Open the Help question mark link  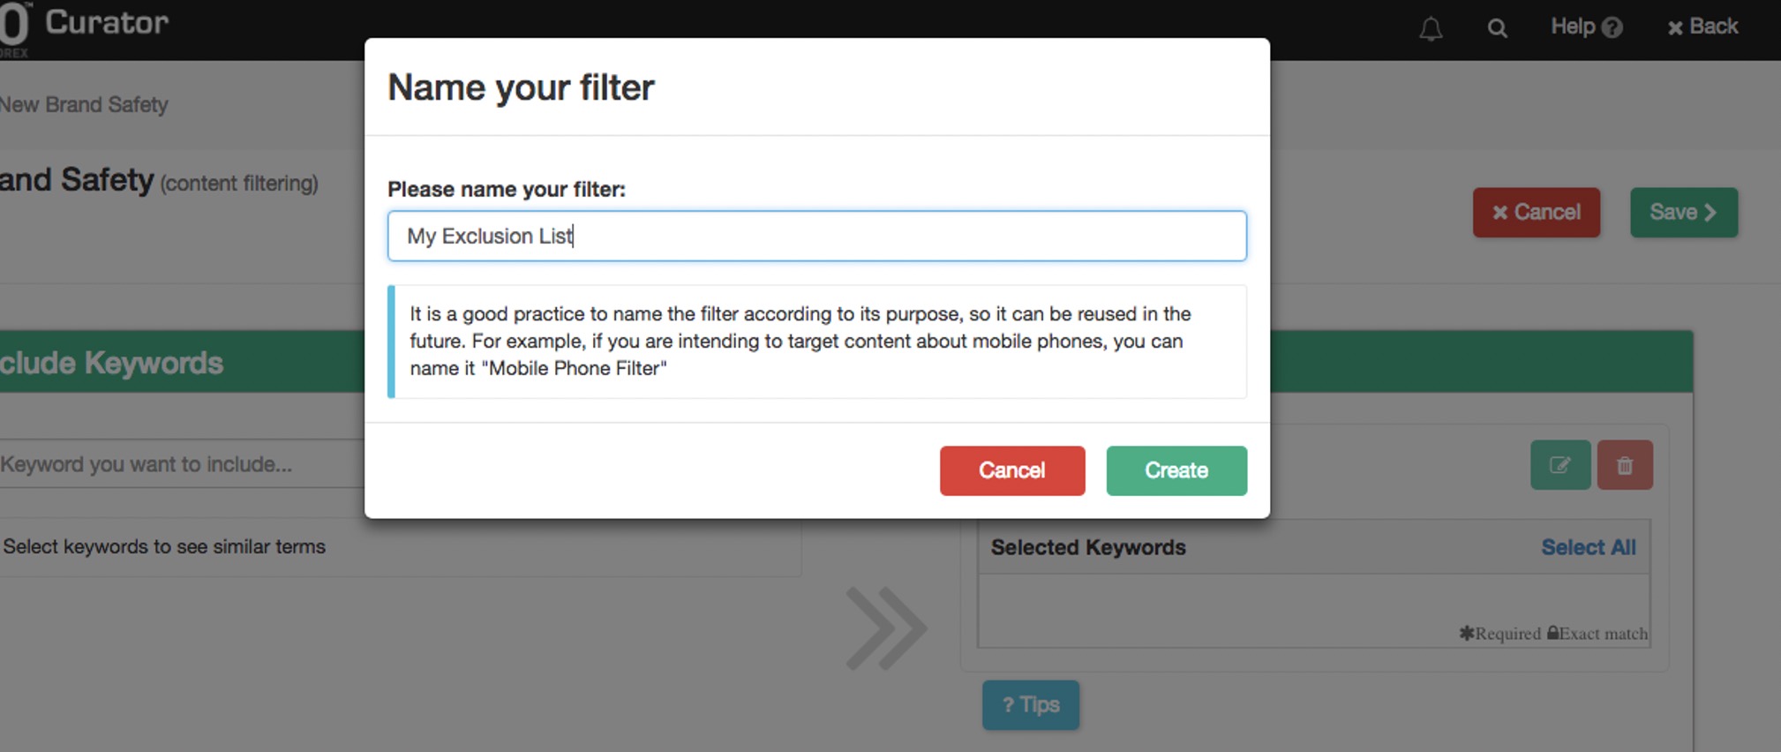[x=1586, y=27]
